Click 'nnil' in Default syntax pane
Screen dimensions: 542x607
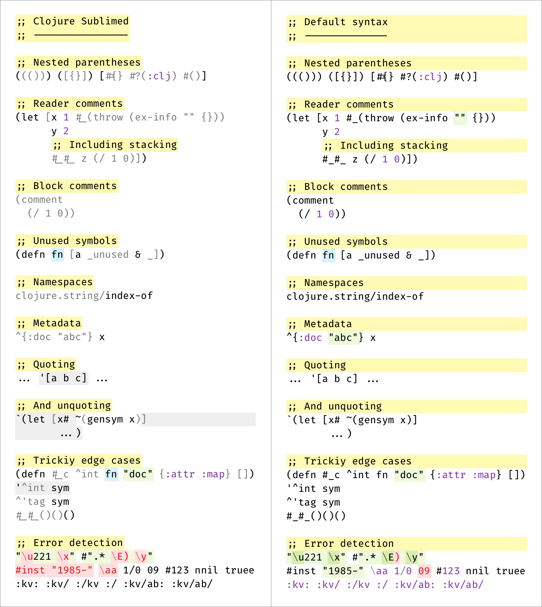pyautogui.click(x=478, y=571)
